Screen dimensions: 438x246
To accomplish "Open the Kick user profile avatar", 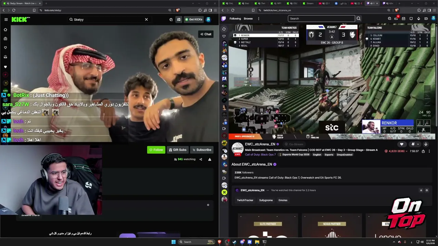I will coord(208,19).
